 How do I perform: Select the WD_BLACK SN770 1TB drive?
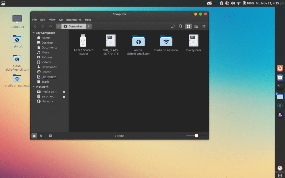pyautogui.click(x=111, y=41)
